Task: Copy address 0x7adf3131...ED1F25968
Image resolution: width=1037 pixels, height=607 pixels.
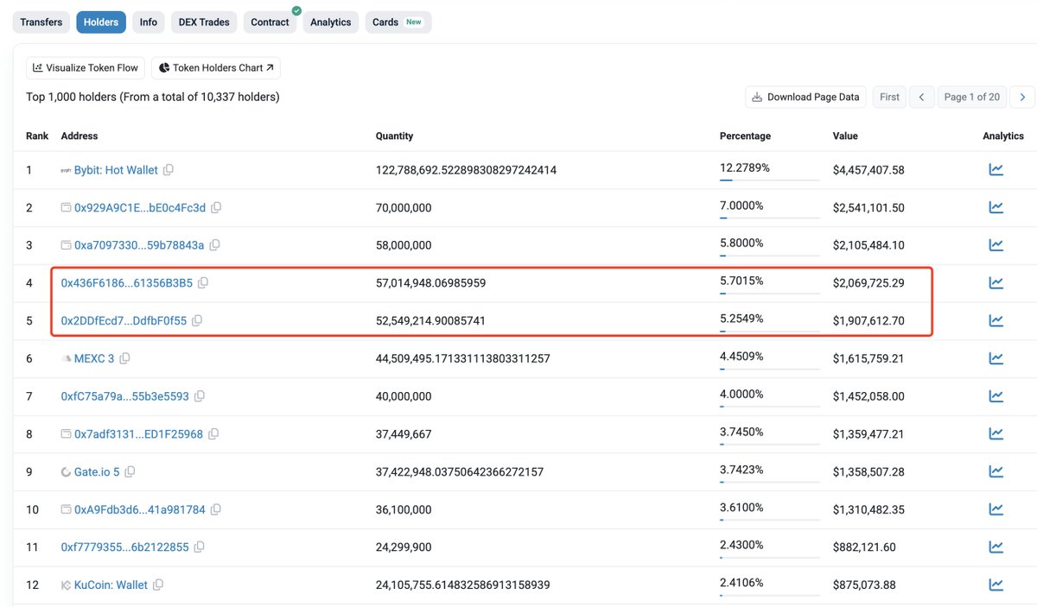Action: [x=213, y=433]
